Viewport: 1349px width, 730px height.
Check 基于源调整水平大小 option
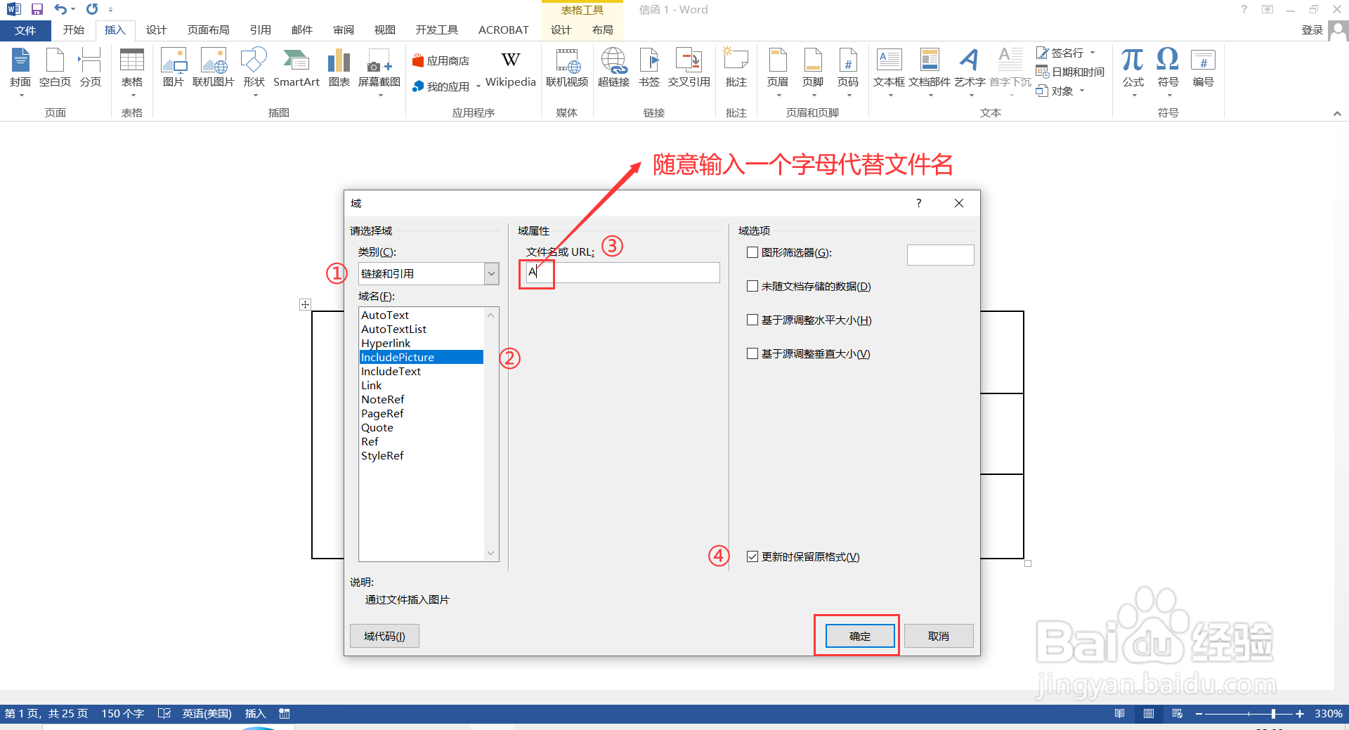pyautogui.click(x=752, y=320)
